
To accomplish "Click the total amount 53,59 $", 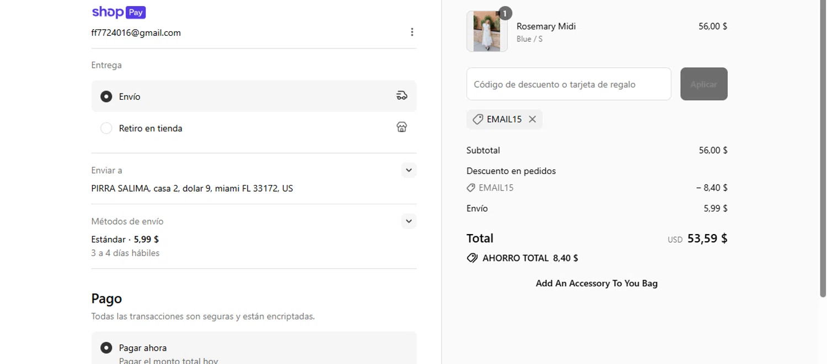I will tap(707, 238).
